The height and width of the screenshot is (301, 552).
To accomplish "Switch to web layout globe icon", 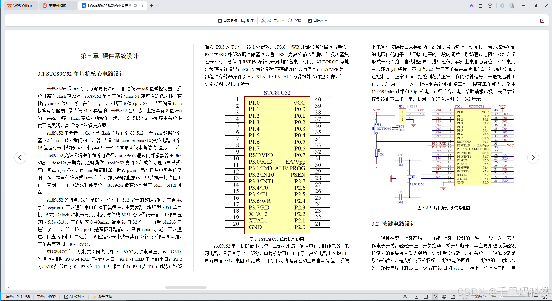I will [x=444, y=297].
